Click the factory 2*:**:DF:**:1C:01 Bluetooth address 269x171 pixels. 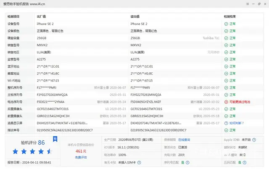point(48,66)
